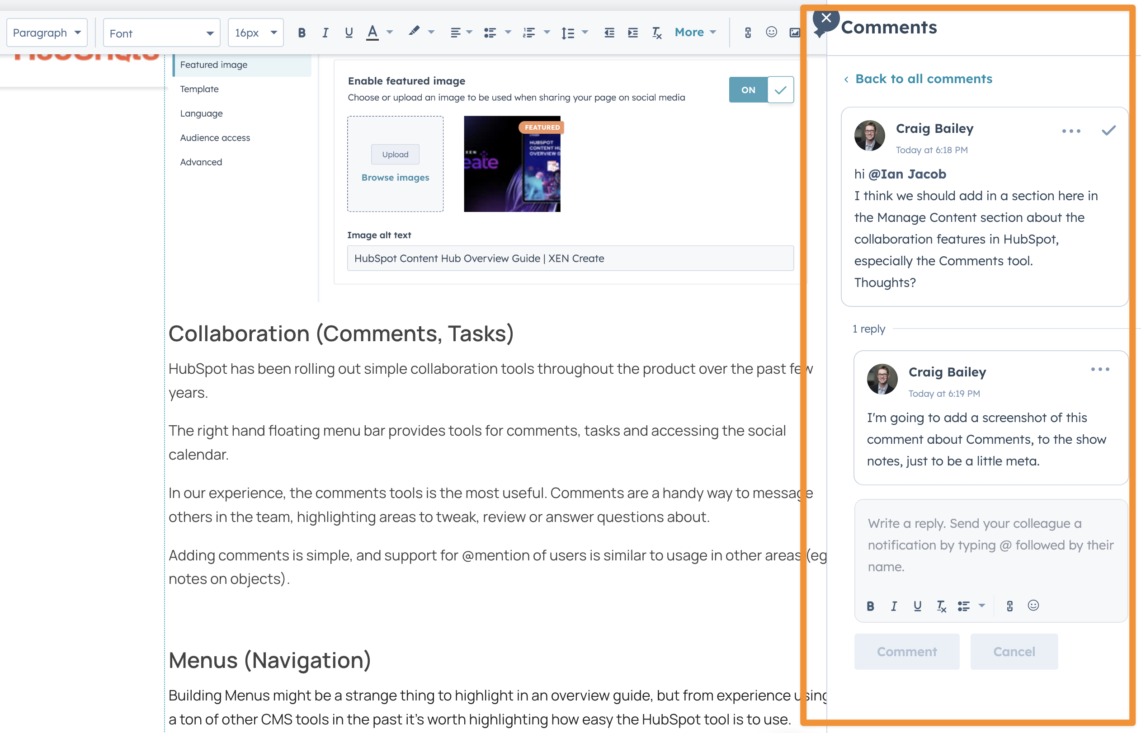Expand list options in the reply editor

pos(981,606)
